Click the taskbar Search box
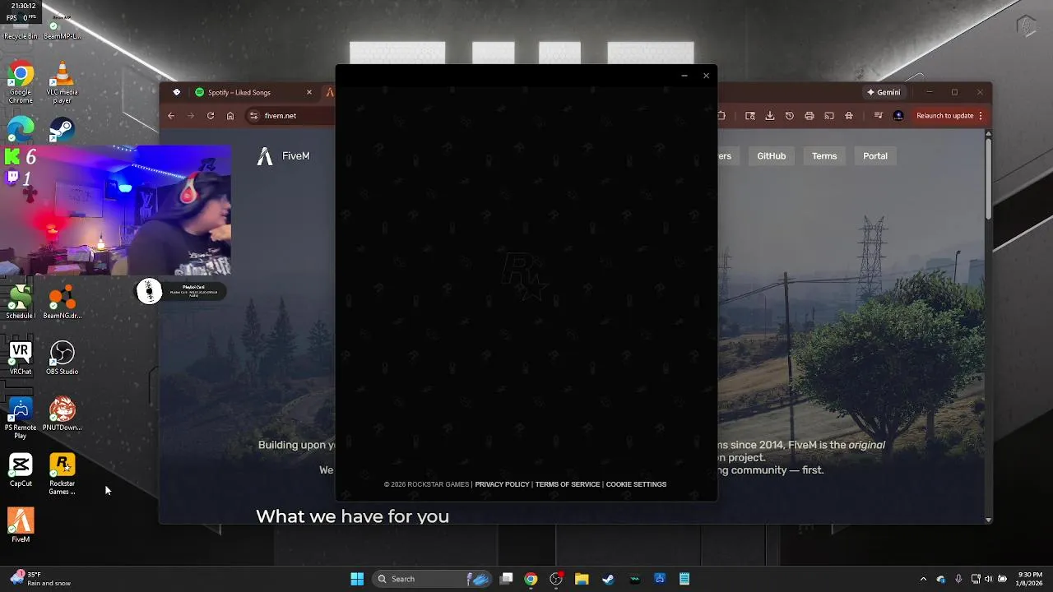The width and height of the screenshot is (1053, 592). click(x=433, y=579)
